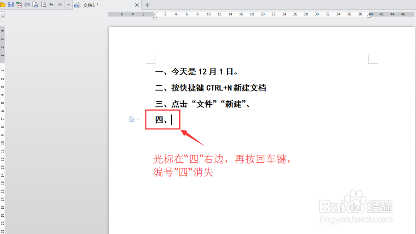Close the 文档1 tab

pos(137,5)
